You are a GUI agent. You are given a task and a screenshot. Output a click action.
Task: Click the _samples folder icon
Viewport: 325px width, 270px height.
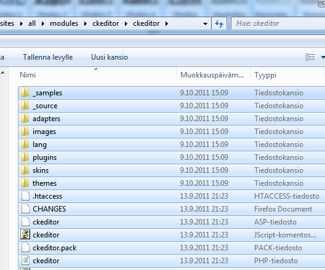click(25, 92)
